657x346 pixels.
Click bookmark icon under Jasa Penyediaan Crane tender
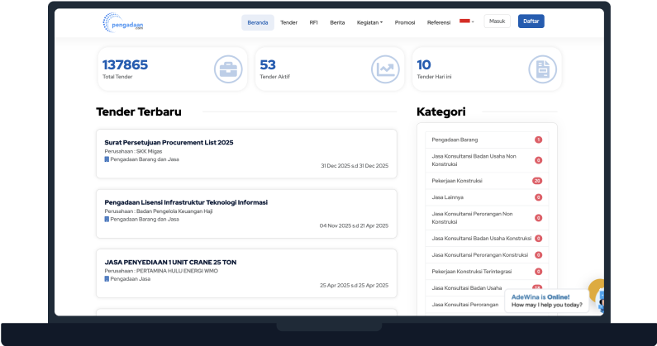coord(107,278)
